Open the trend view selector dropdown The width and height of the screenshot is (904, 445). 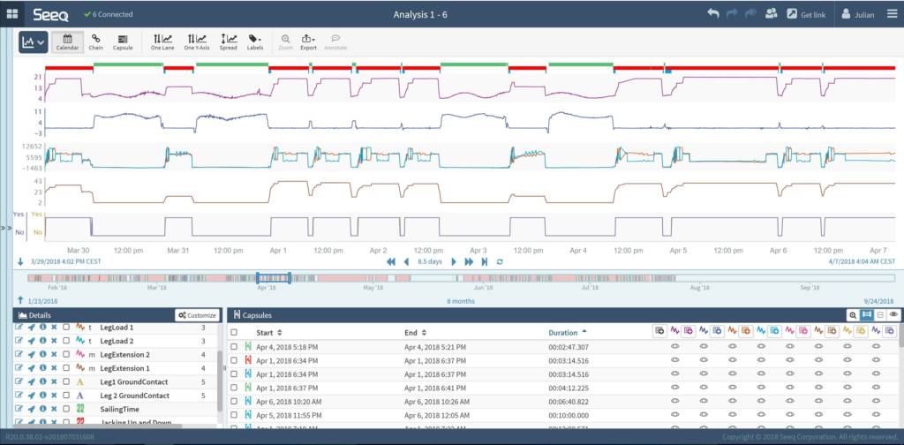pos(34,42)
